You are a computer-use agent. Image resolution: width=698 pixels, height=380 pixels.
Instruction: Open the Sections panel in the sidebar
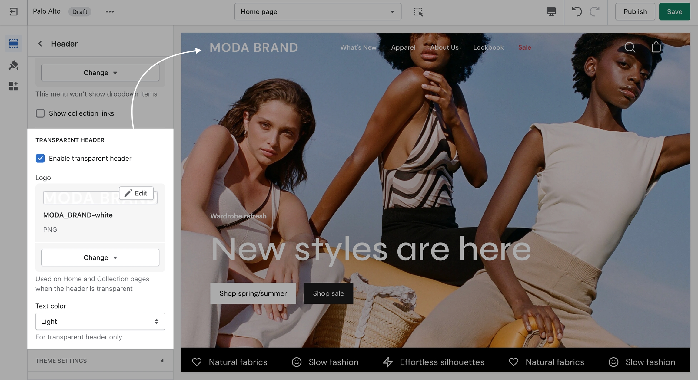coord(14,44)
